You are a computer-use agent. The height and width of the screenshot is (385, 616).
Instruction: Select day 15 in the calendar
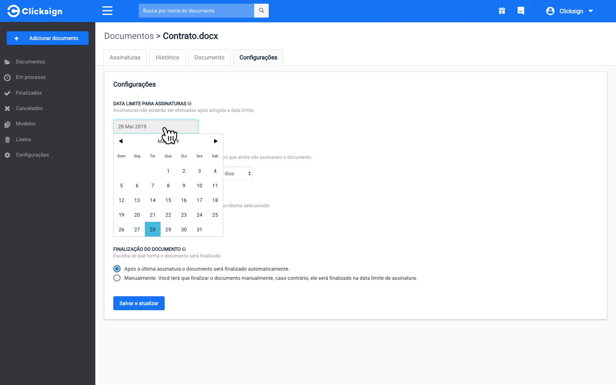[x=168, y=200]
